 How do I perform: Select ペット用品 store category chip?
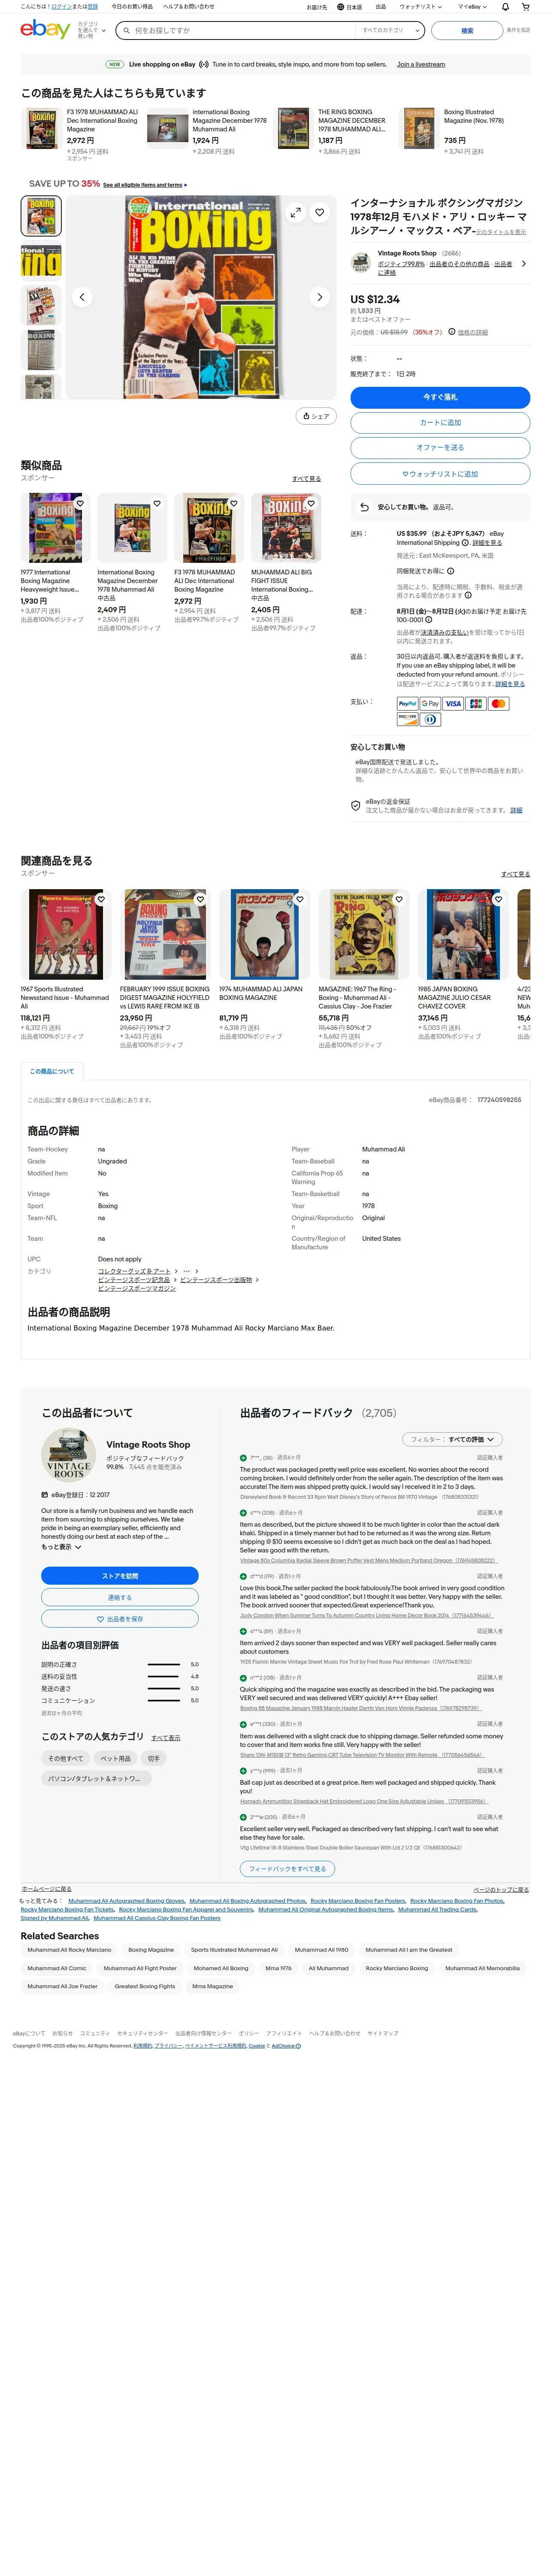[x=115, y=1758]
